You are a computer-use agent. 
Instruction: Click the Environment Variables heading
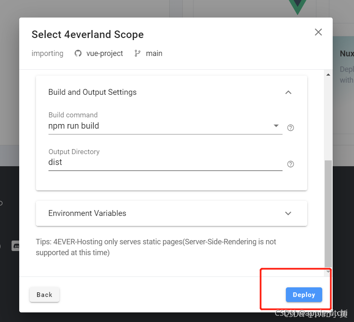tap(87, 213)
